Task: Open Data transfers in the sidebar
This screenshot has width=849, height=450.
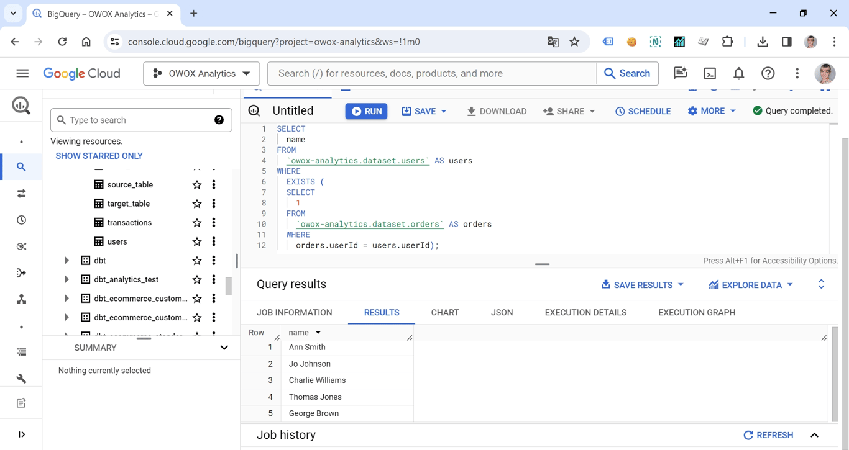Action: pos(21,194)
